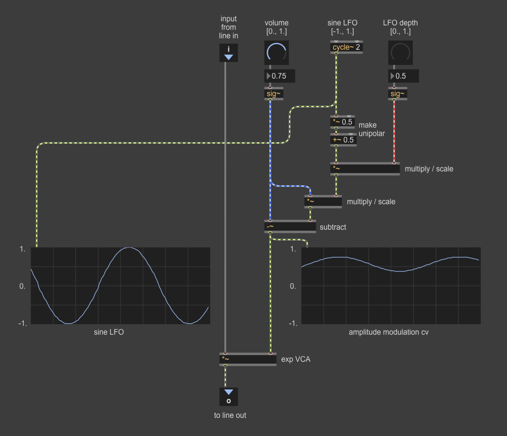Click the triangle on the 0.5 number box
Image resolution: width=507 pixels, height=436 pixels.
[x=392, y=76]
